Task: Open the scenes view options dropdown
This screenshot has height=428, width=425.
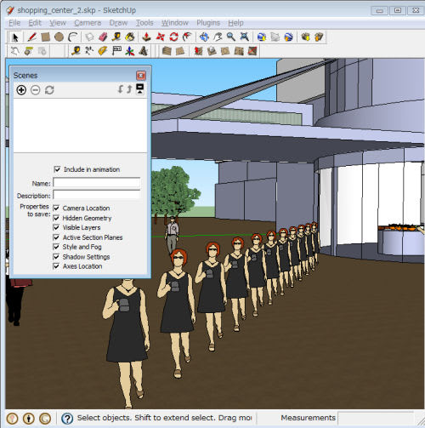Action: tap(140, 89)
